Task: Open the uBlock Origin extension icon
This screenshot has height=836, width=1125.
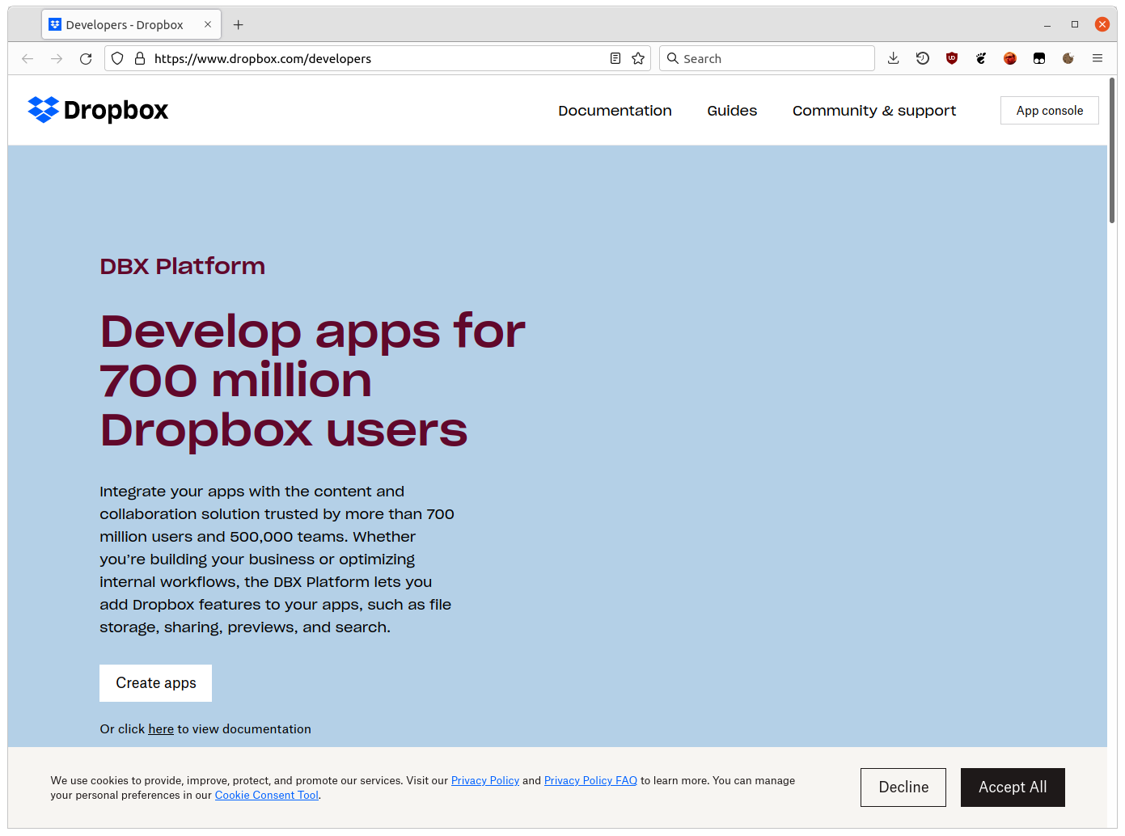Action: point(952,58)
